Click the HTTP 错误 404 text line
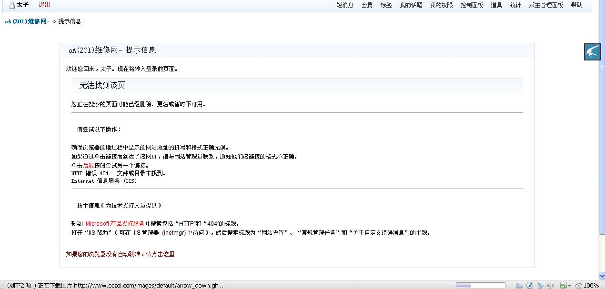Screen dimensions: 605x289 [x=119, y=173]
